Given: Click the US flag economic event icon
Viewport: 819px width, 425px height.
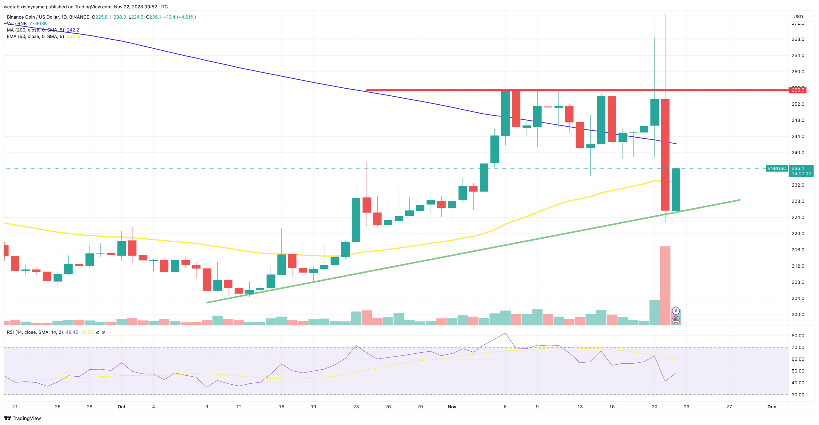Looking at the screenshot, I should [x=675, y=320].
